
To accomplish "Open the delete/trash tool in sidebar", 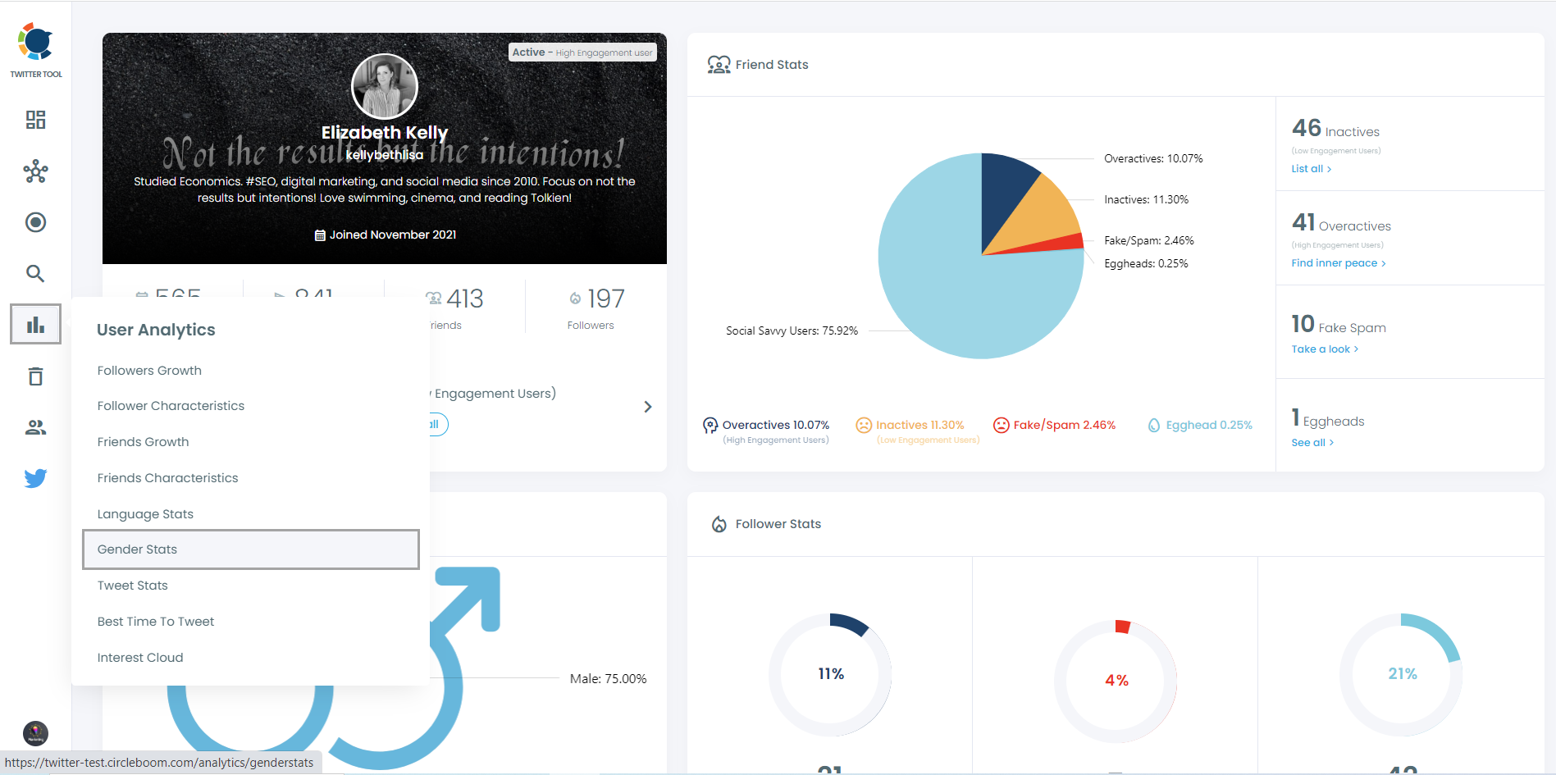I will (x=35, y=376).
